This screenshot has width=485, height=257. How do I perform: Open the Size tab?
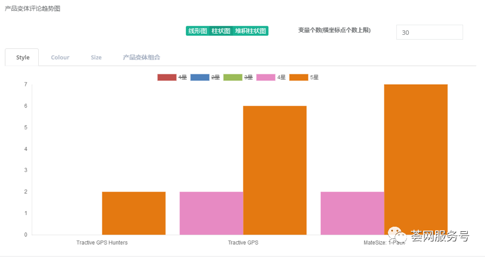tap(96, 57)
